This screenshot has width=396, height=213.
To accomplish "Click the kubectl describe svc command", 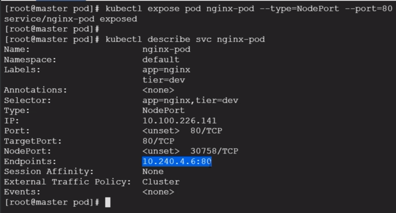I will (x=185, y=39).
